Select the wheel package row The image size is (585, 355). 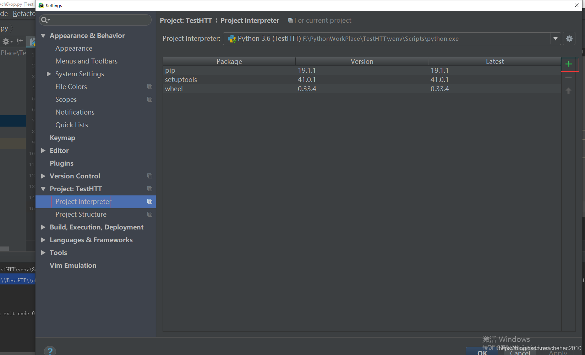[x=362, y=89]
